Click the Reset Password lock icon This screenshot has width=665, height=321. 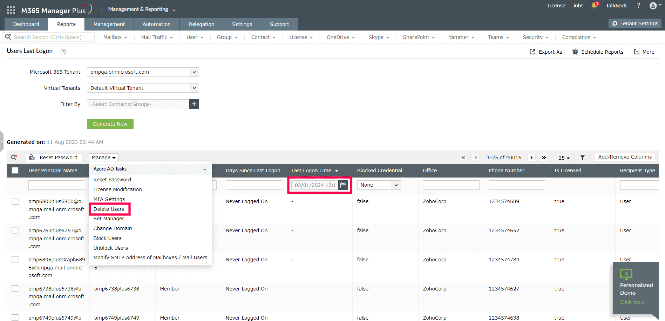tap(32, 157)
